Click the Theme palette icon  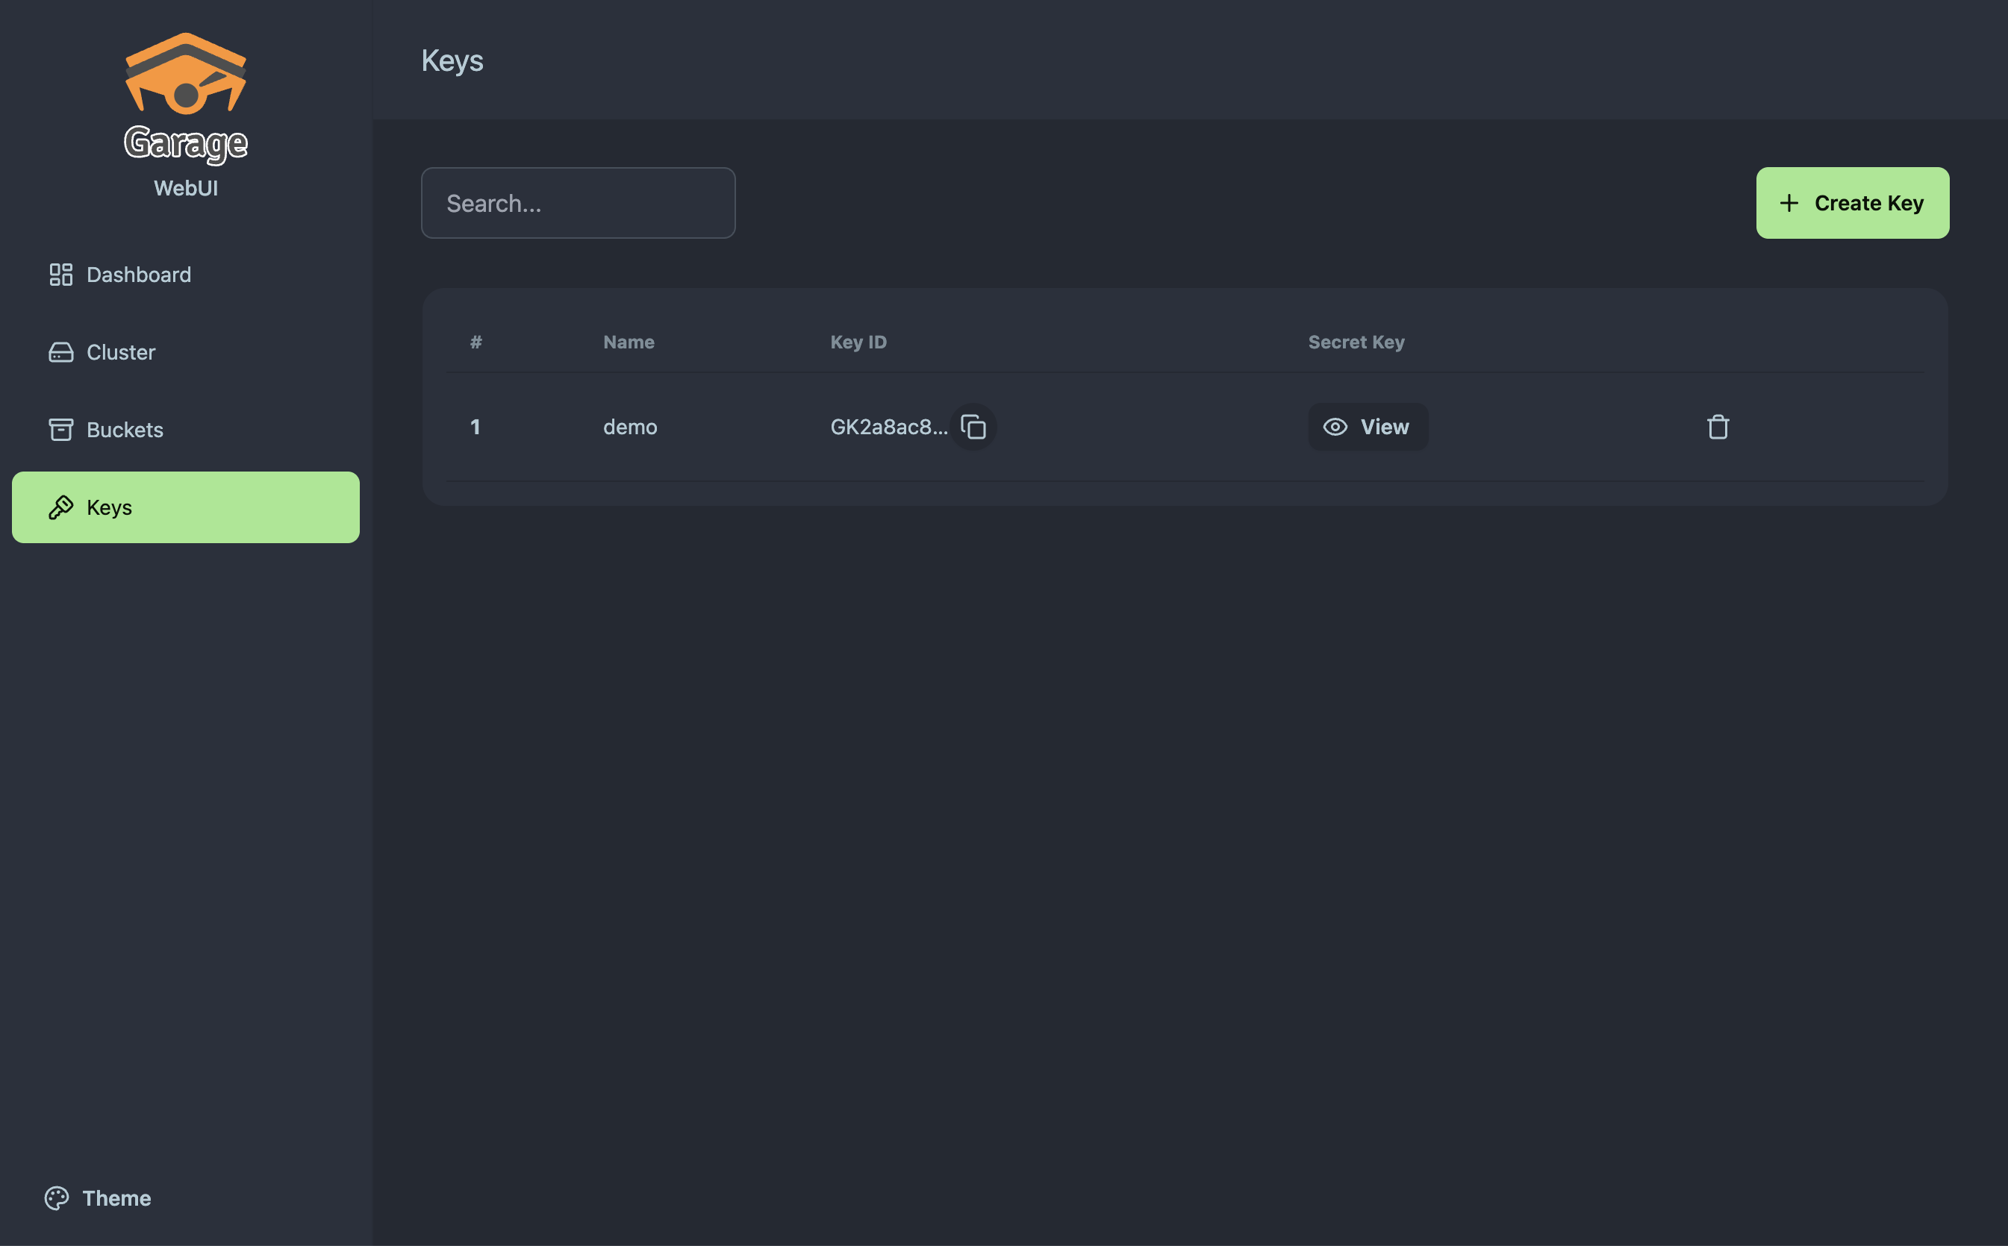(x=57, y=1198)
